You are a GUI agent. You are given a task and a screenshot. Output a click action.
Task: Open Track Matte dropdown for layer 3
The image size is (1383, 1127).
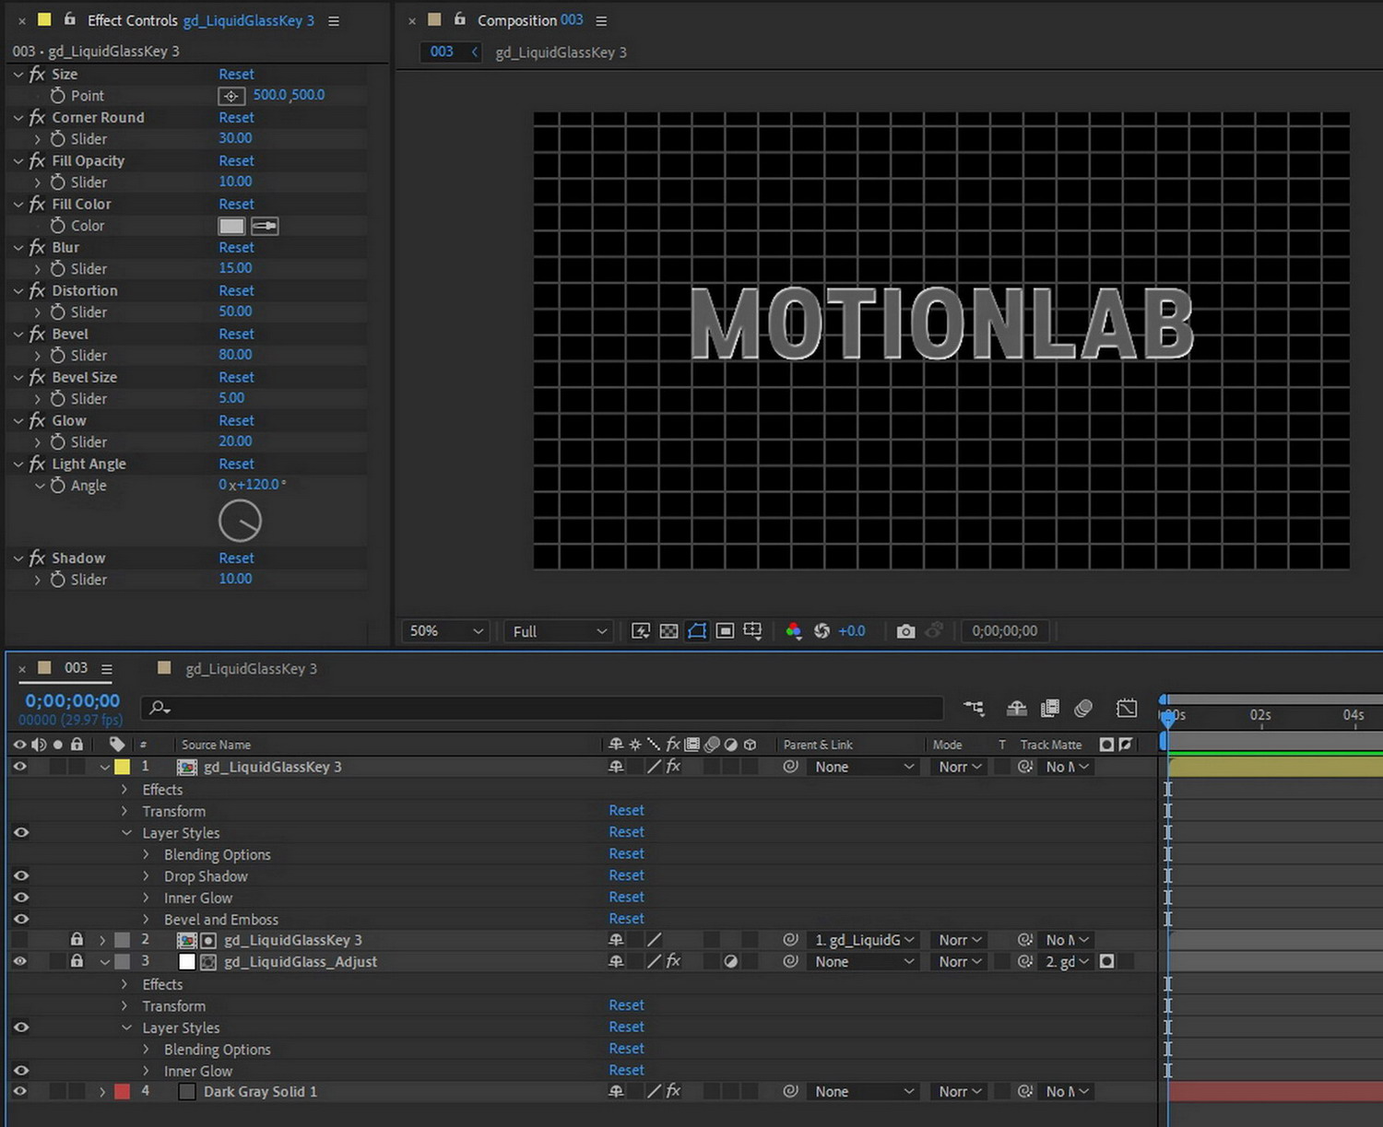click(x=1067, y=961)
